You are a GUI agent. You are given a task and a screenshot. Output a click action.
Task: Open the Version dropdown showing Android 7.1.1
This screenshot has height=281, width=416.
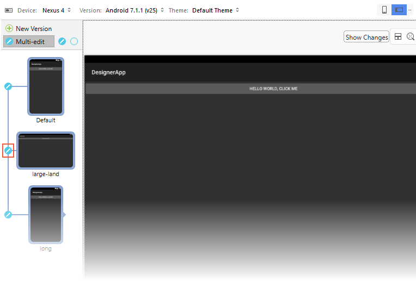[x=134, y=10]
